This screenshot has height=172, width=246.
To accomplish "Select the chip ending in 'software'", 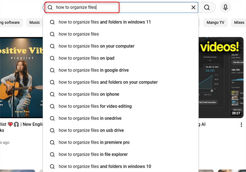I will coord(11,22).
